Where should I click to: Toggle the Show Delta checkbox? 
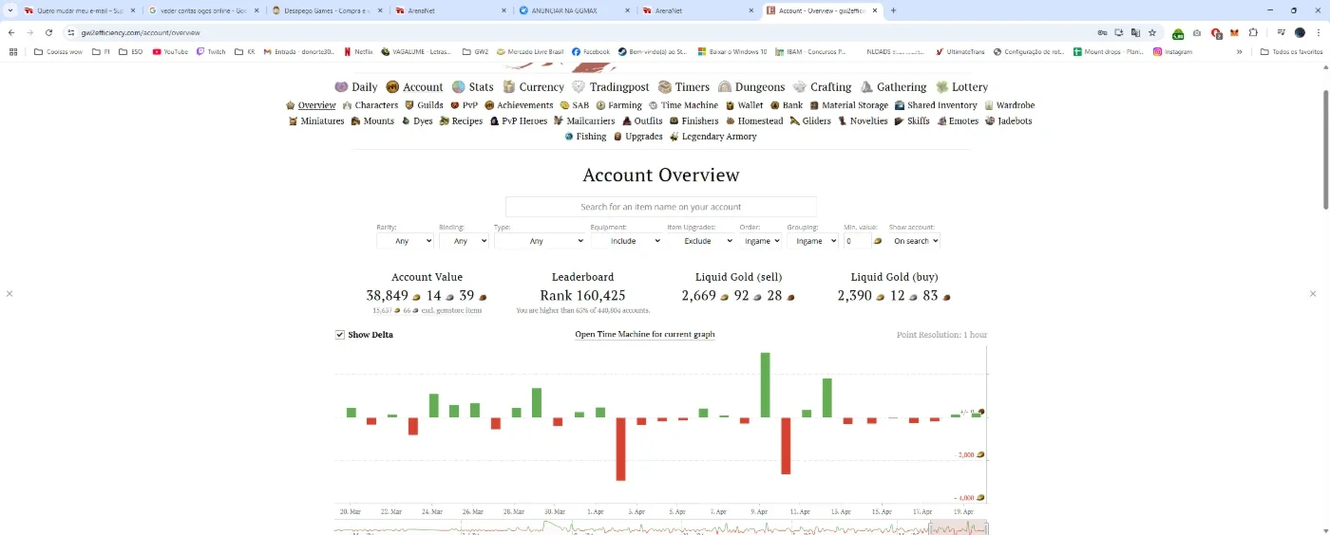tap(340, 335)
